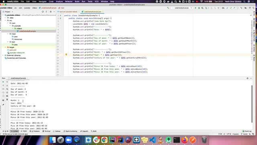Open Visual Studio Code from the Dock
The image size is (257, 145).
click(x=153, y=140)
